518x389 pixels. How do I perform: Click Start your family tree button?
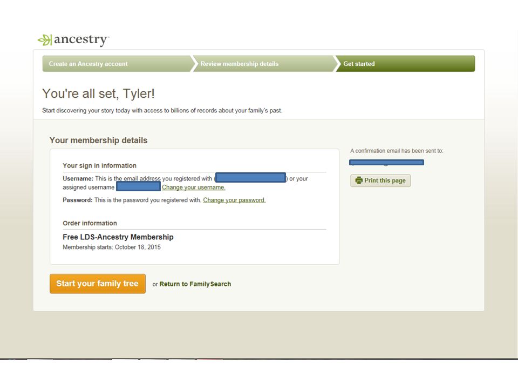[98, 284]
